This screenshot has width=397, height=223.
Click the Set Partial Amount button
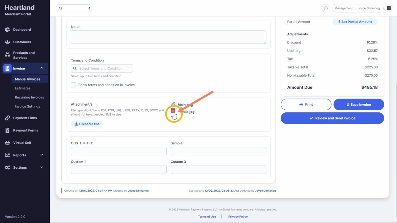tap(355, 22)
